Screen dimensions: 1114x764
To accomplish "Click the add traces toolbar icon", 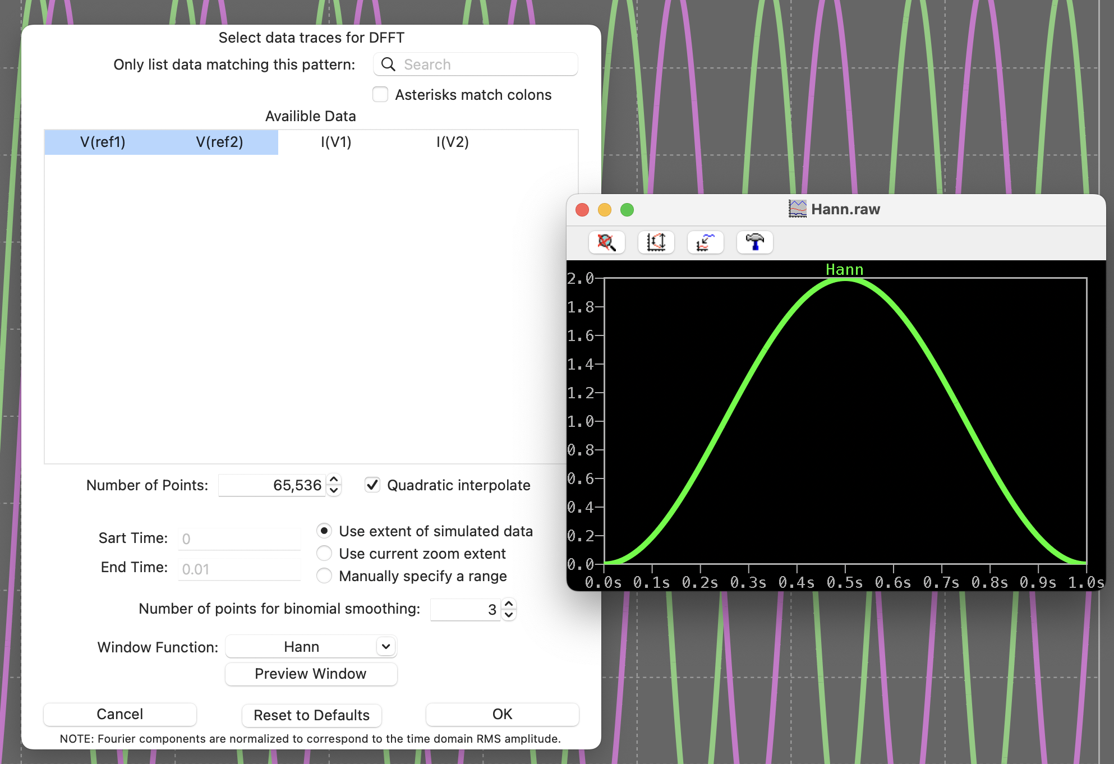I will pos(705,242).
